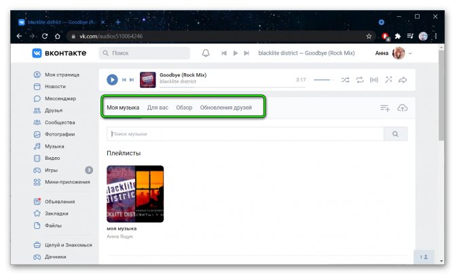Open Музыка in sidebar
This screenshot has height=275, width=455.
49,146
